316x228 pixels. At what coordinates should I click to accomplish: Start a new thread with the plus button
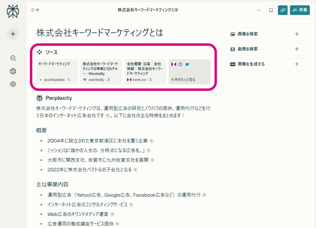13,34
